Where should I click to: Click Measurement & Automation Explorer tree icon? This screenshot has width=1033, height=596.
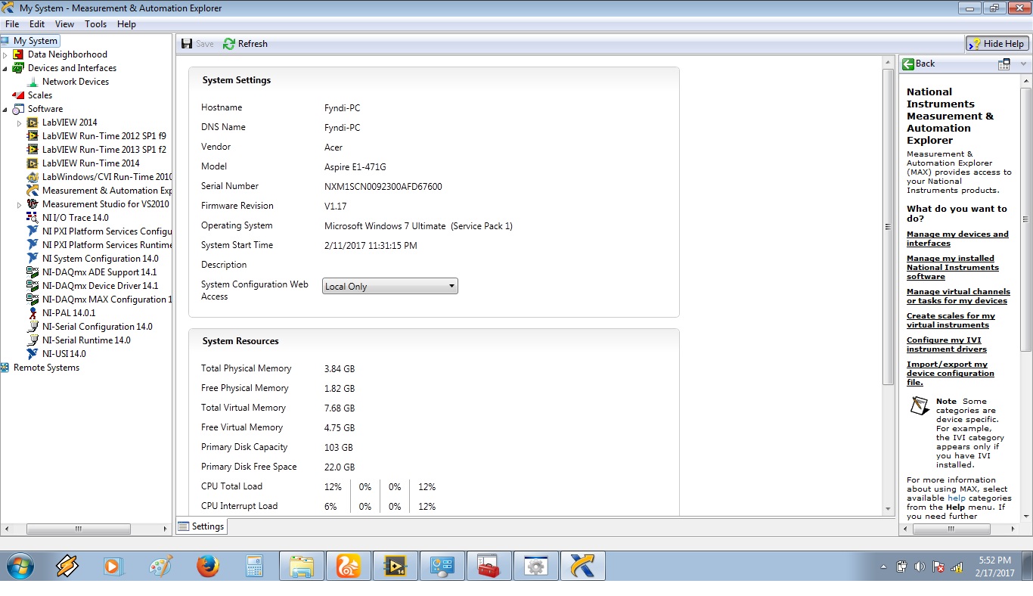tap(33, 191)
